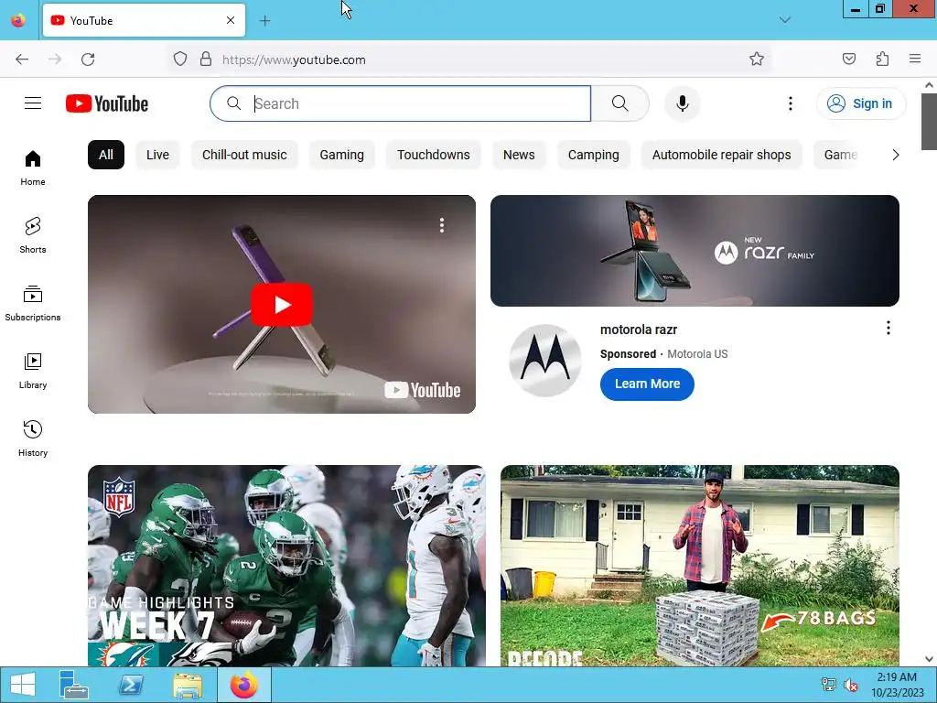Click the Firefox taskbar button
Image resolution: width=937 pixels, height=703 pixels.
point(243,685)
